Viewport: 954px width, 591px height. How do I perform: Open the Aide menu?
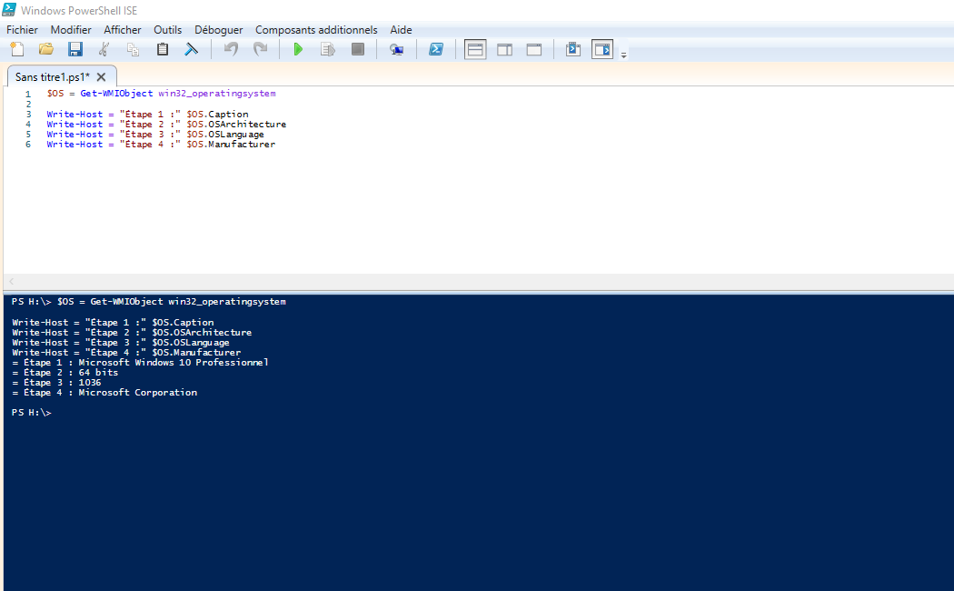tap(401, 30)
